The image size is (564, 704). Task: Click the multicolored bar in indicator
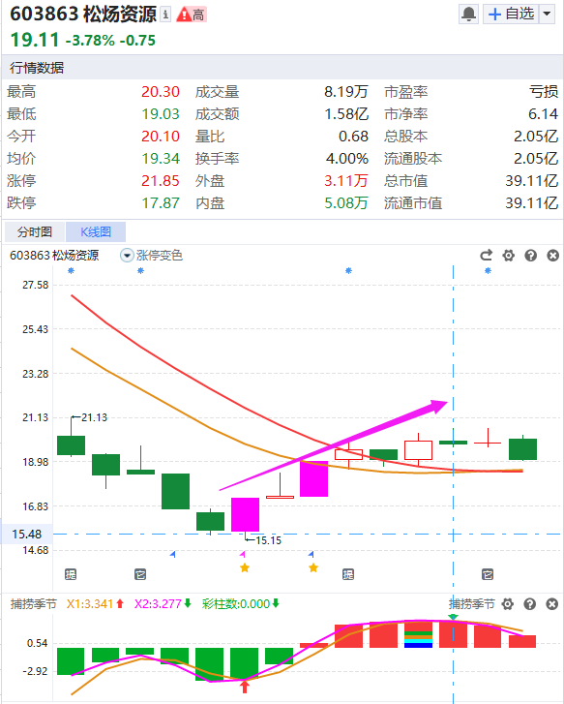[418, 634]
